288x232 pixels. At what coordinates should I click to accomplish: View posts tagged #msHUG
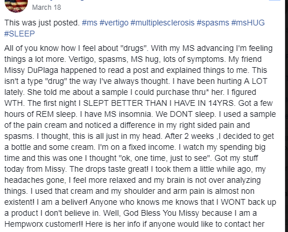pyautogui.click(x=248, y=23)
